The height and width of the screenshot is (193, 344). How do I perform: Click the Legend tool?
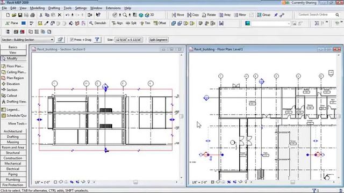coord(11,109)
